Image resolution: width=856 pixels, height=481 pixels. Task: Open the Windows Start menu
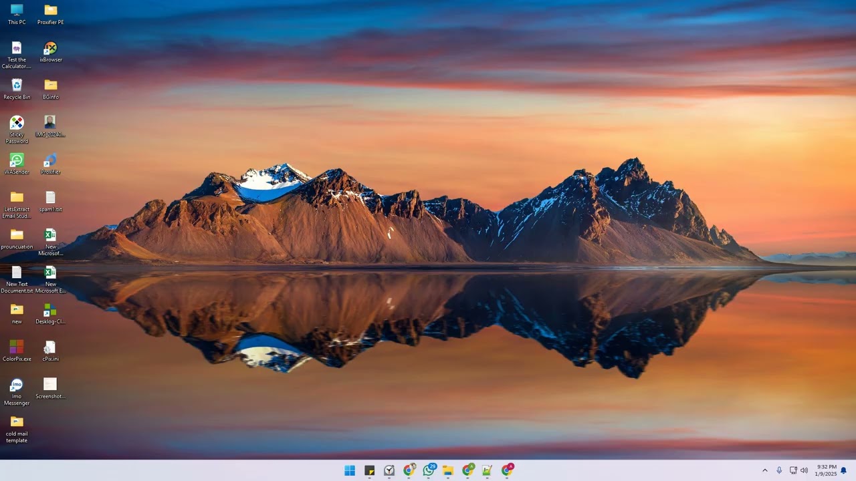350,470
